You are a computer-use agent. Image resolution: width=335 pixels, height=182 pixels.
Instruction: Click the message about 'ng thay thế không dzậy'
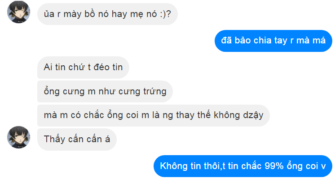(154, 115)
